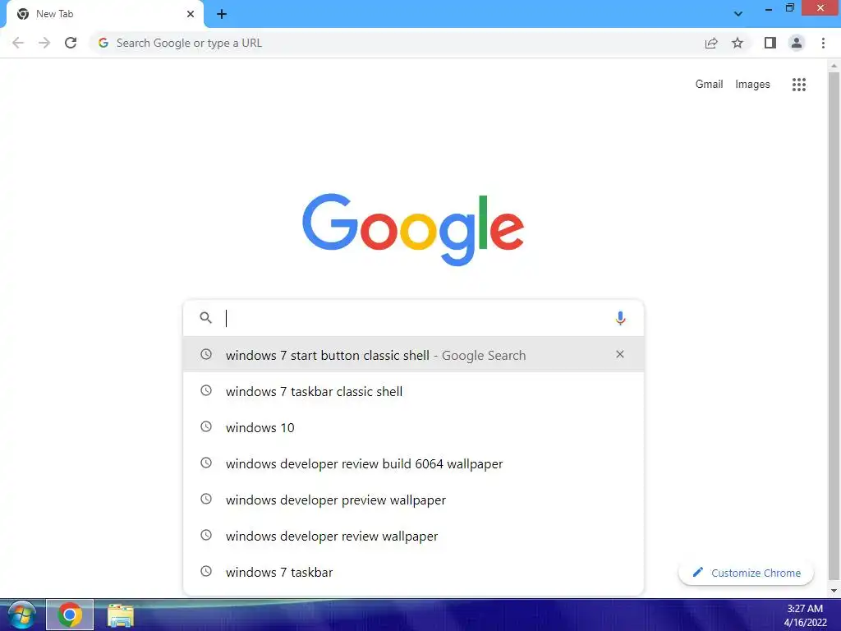Open the Google apps grid

coord(799,85)
